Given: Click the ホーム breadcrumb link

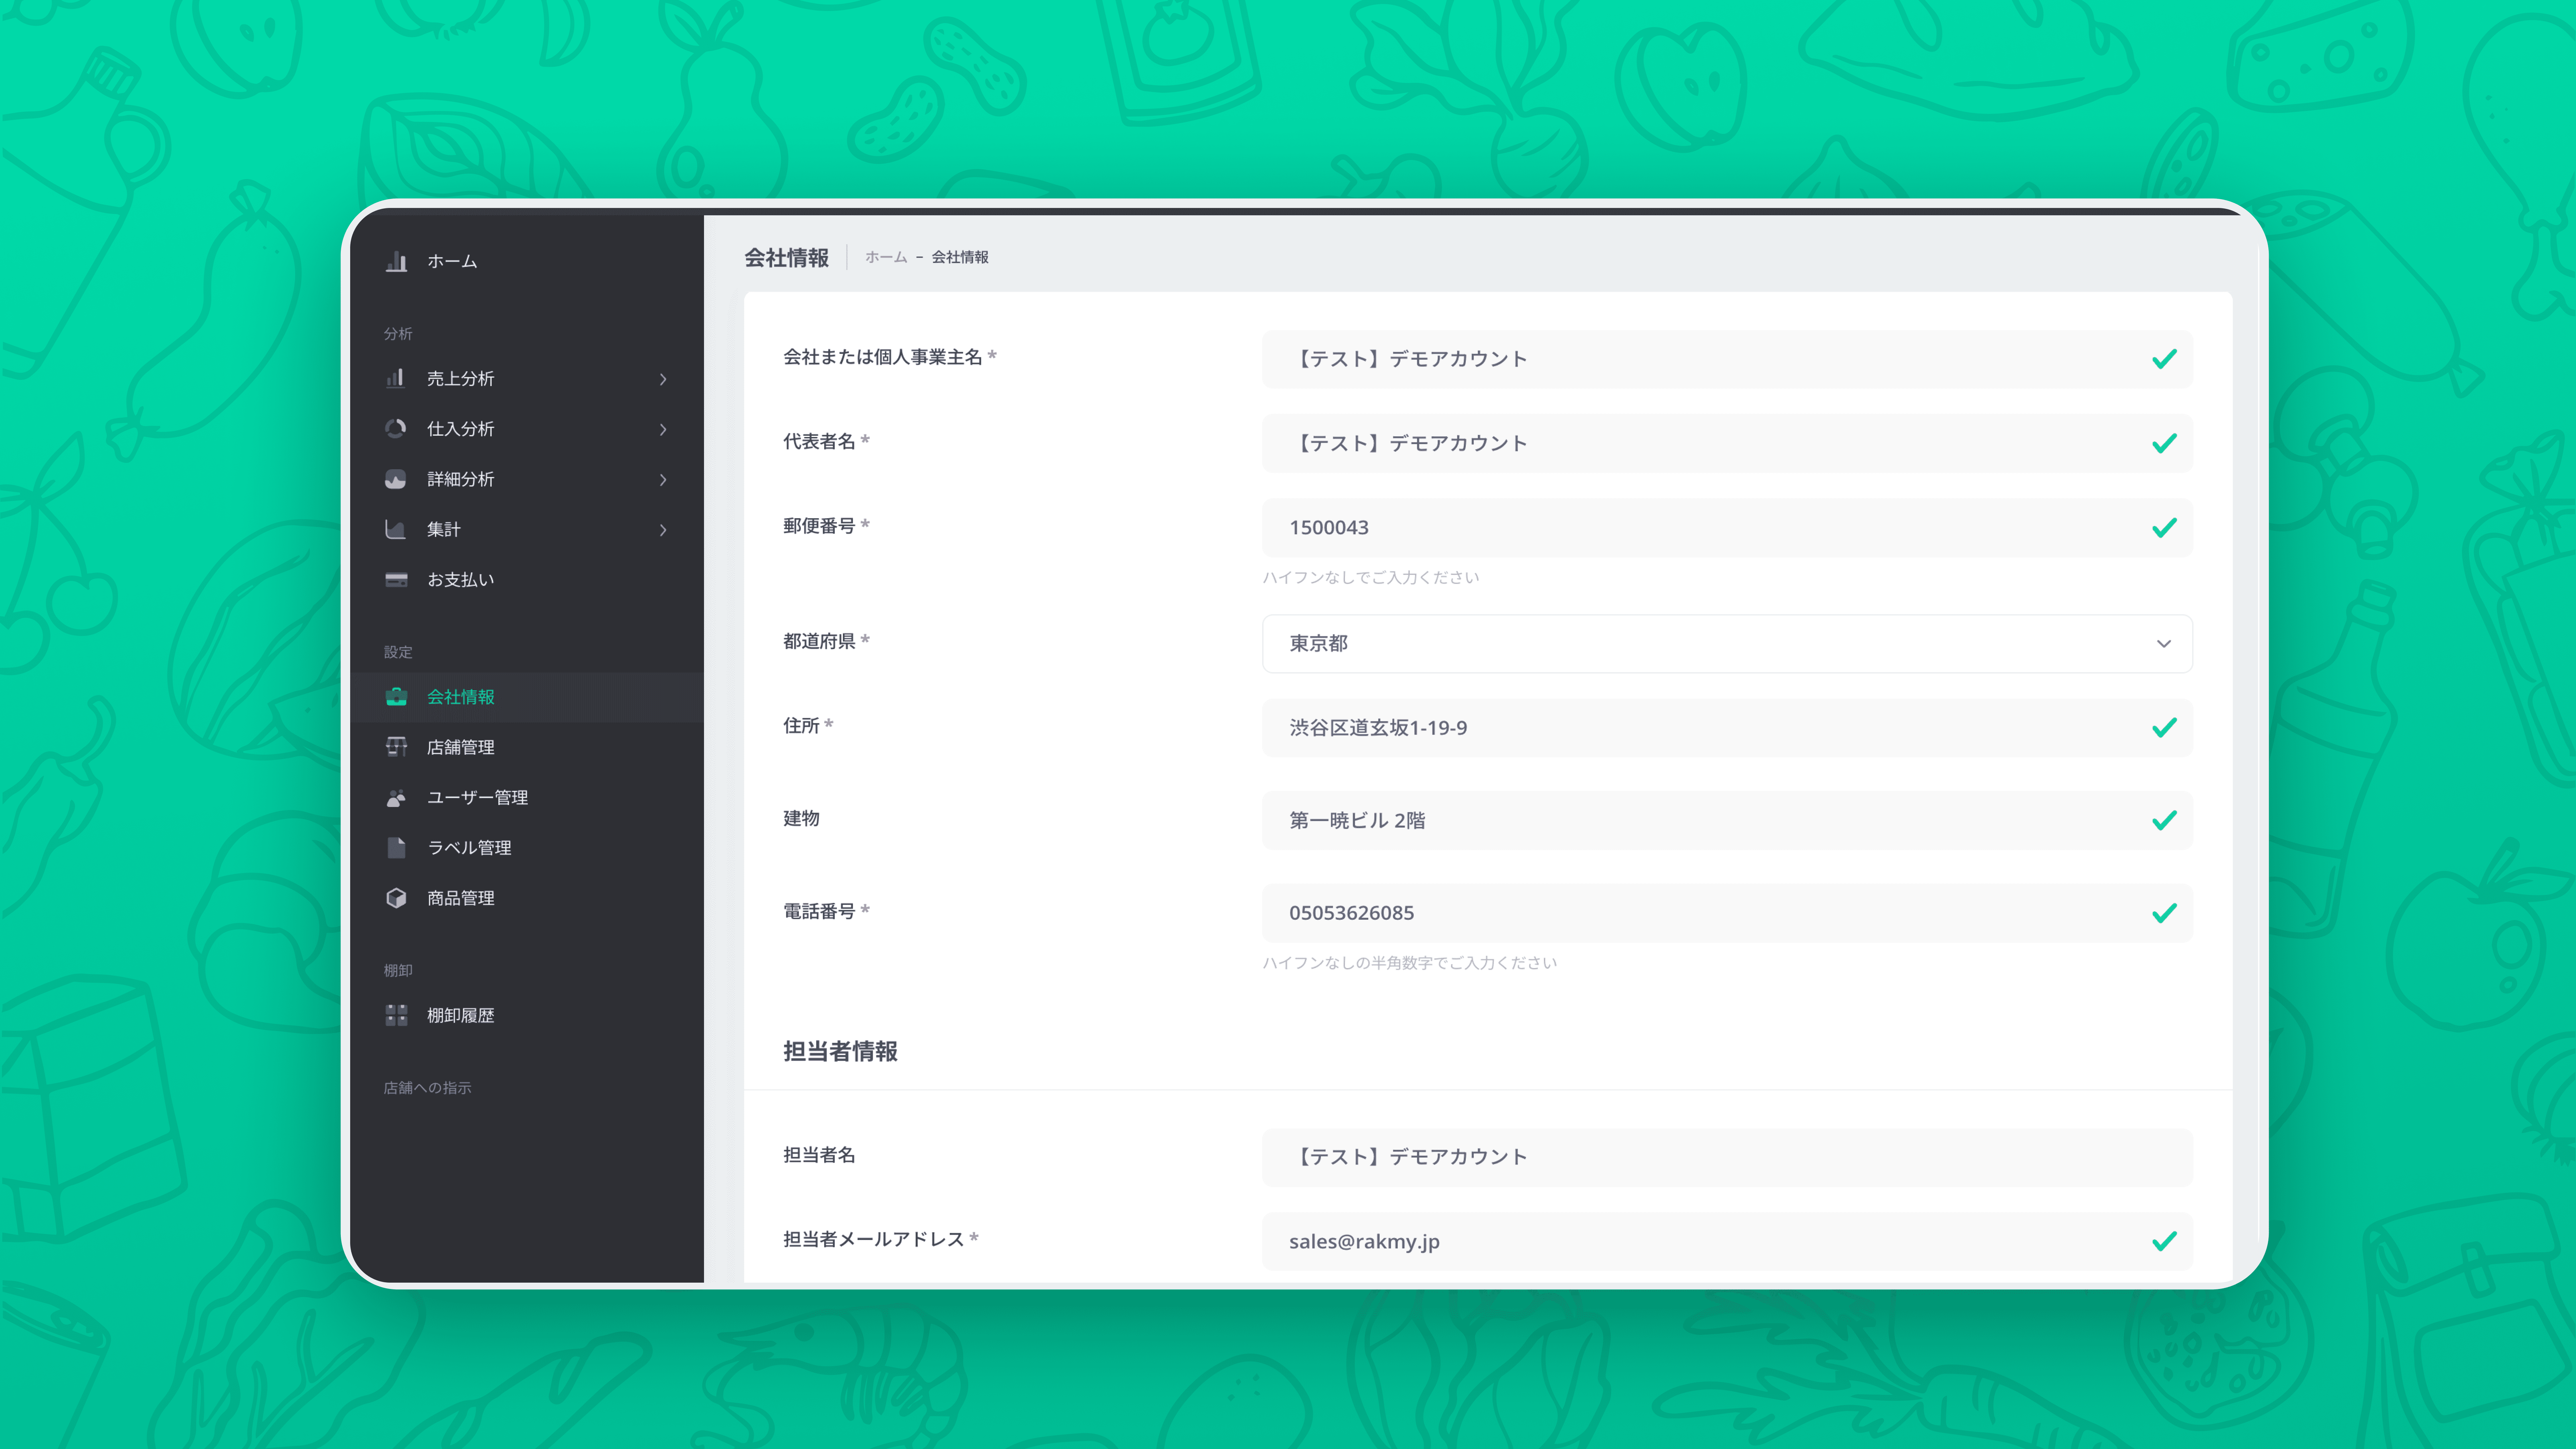Looking at the screenshot, I should (885, 257).
